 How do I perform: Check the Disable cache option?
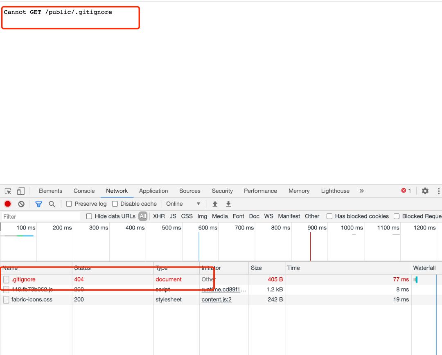coord(115,204)
